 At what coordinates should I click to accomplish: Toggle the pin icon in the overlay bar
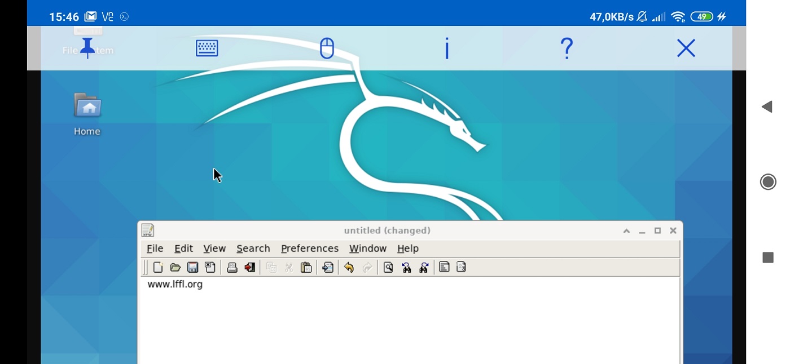(x=87, y=48)
